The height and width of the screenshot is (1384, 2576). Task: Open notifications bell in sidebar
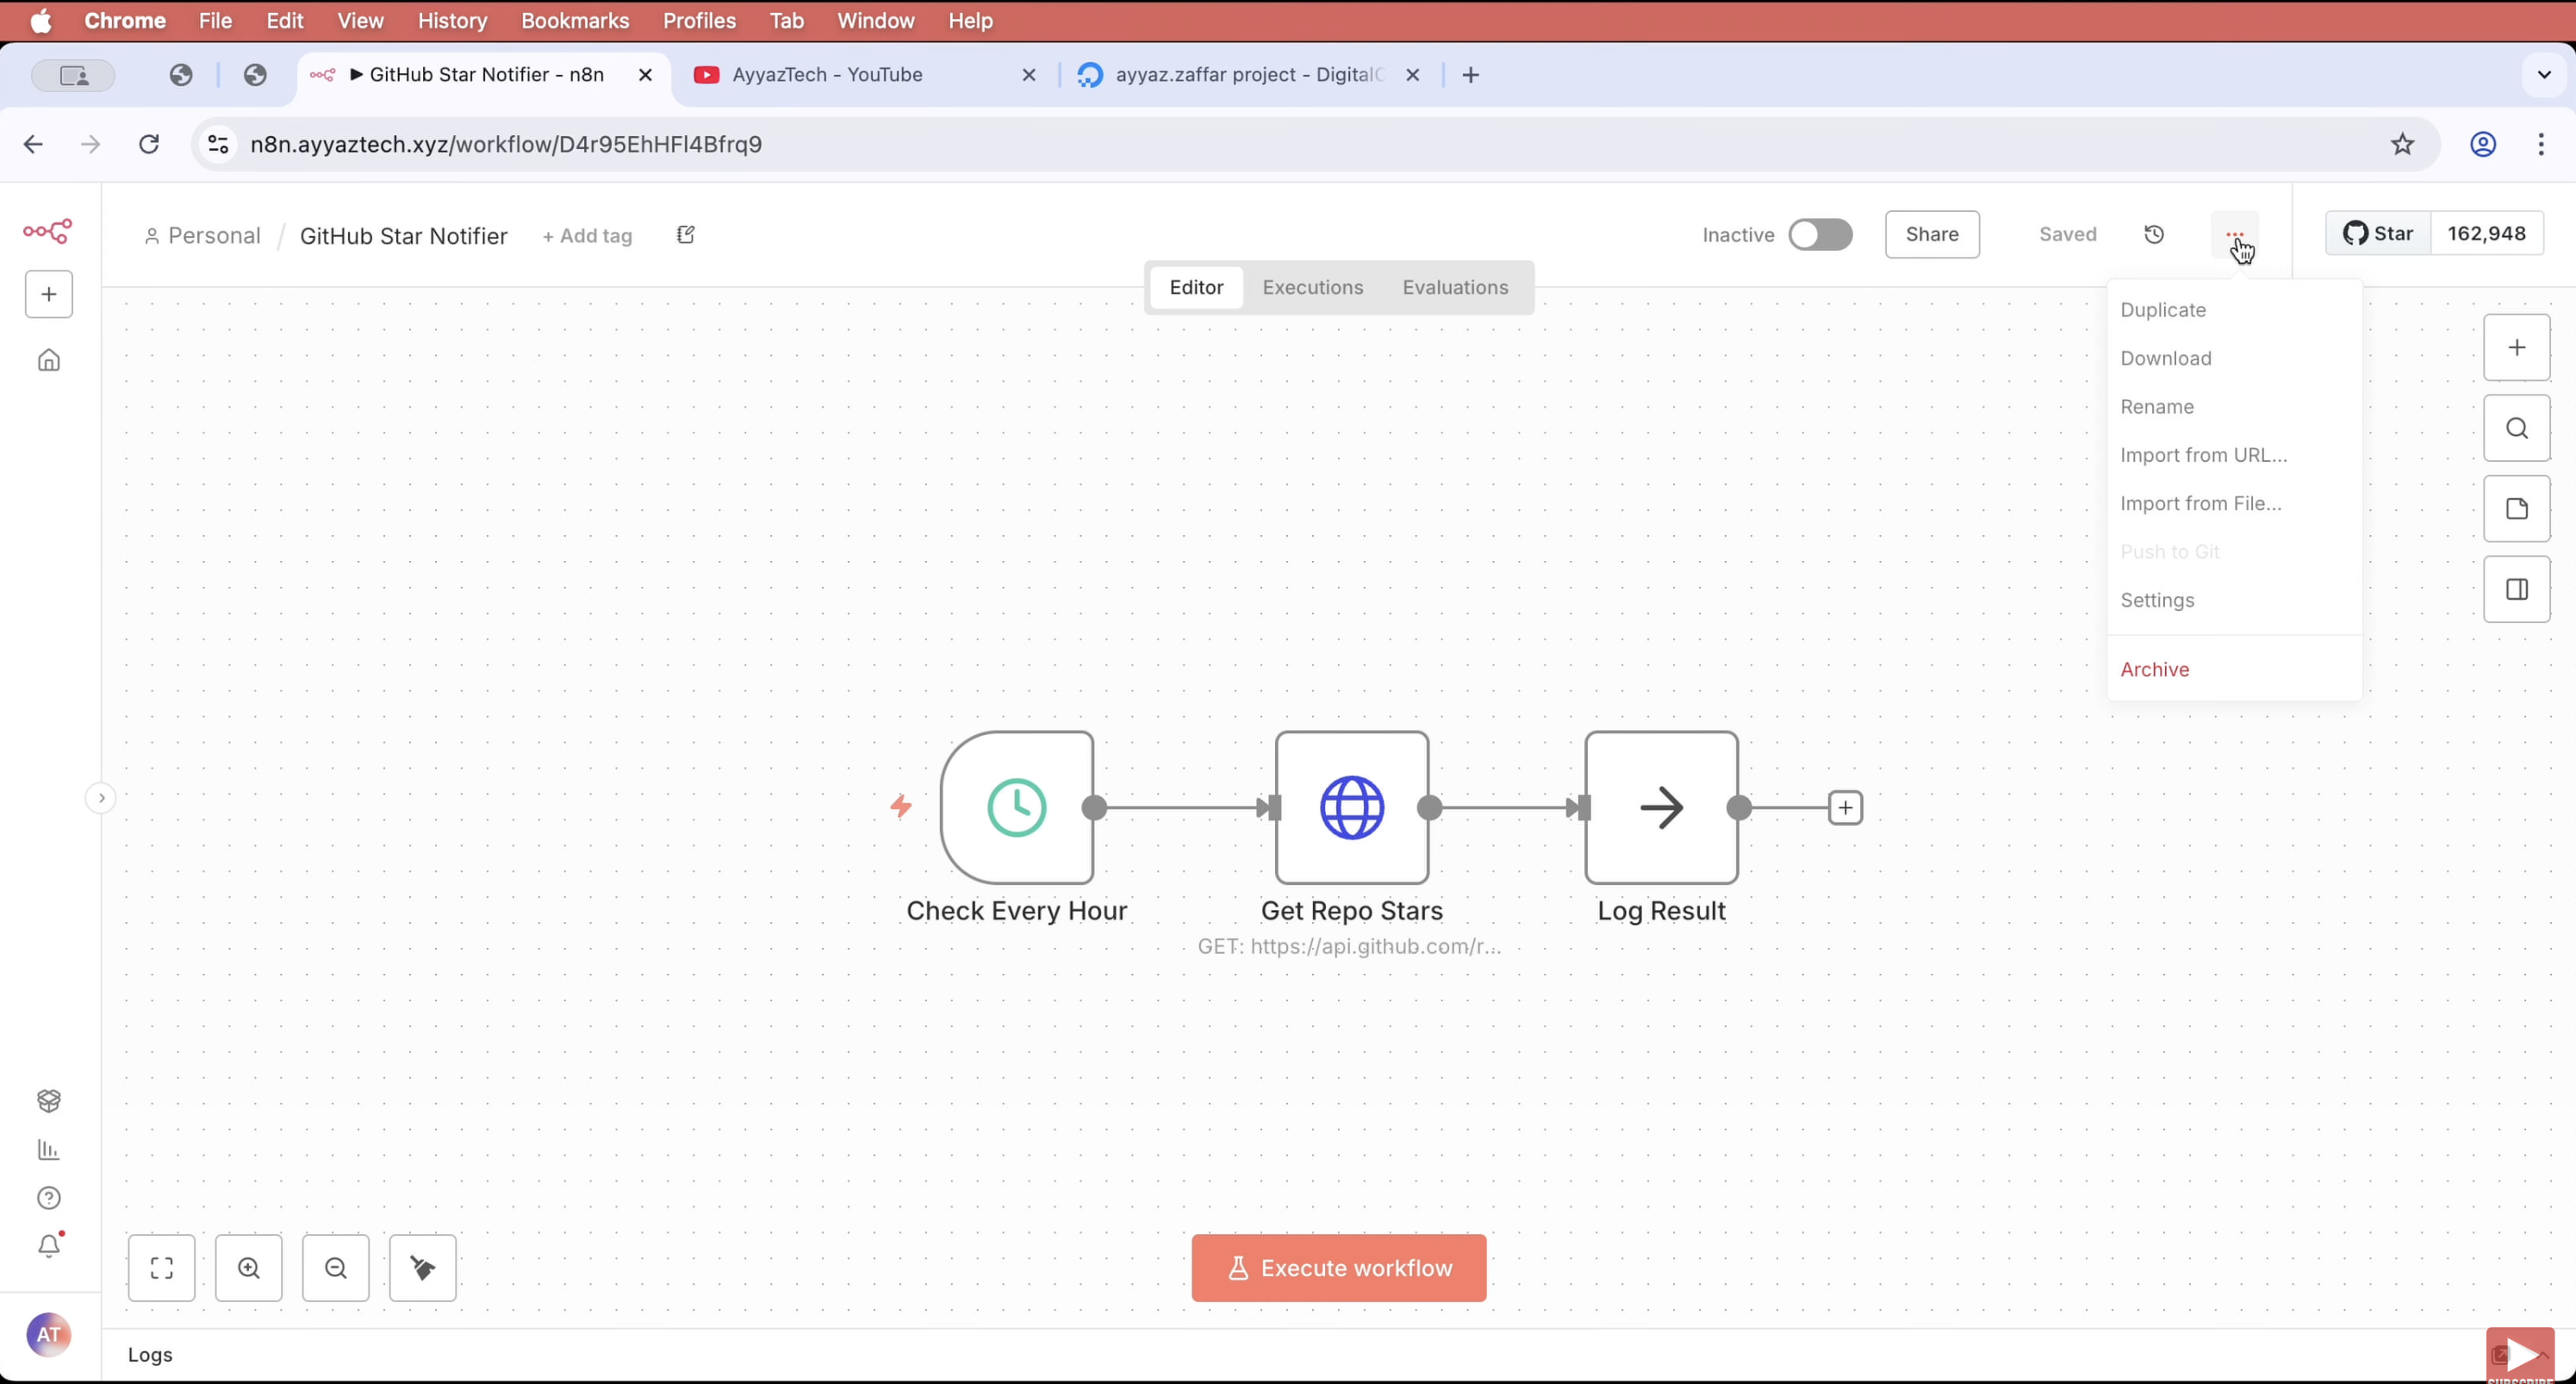[48, 1246]
